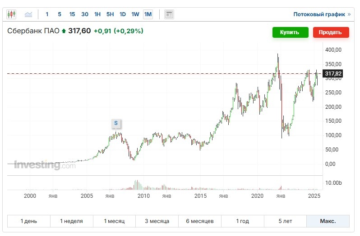Click the 2010 year axis label
The width and height of the screenshot is (360, 236).
tap(143, 196)
